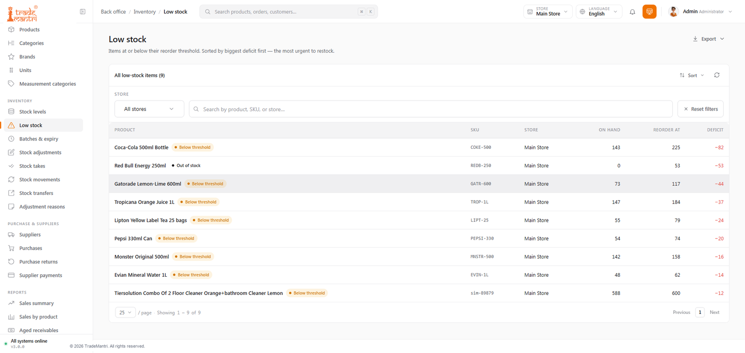This screenshot has height=353, width=745.
Task: Click the Sales by product chart icon
Action: [11, 317]
